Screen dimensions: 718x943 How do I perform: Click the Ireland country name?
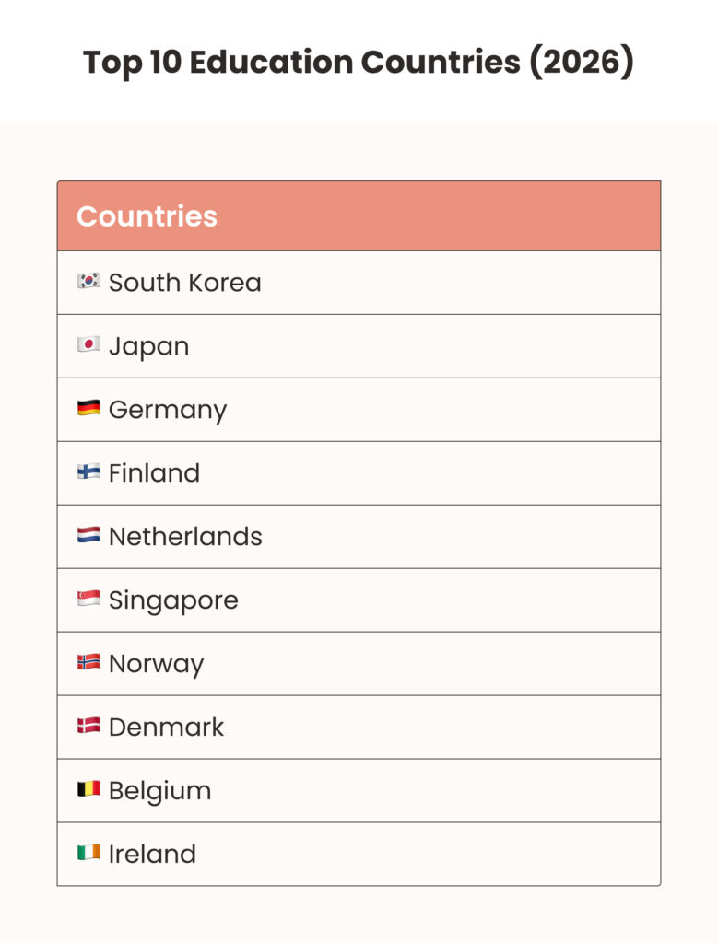click(x=152, y=855)
